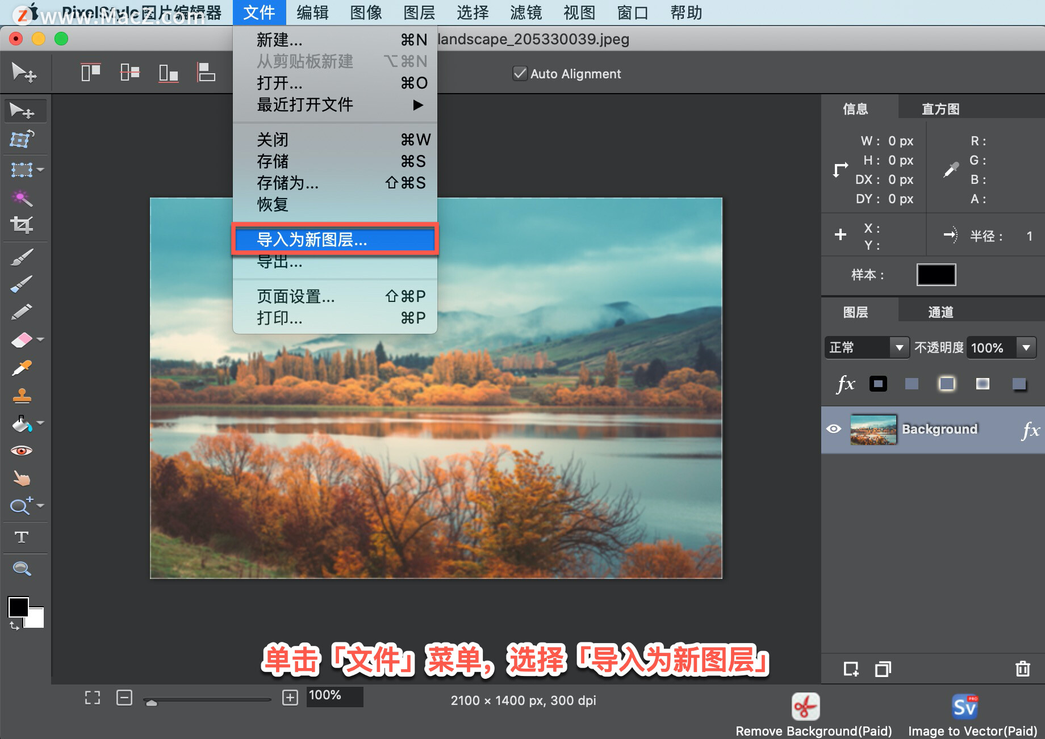Select the Text tool
The image size is (1045, 739).
(x=23, y=537)
